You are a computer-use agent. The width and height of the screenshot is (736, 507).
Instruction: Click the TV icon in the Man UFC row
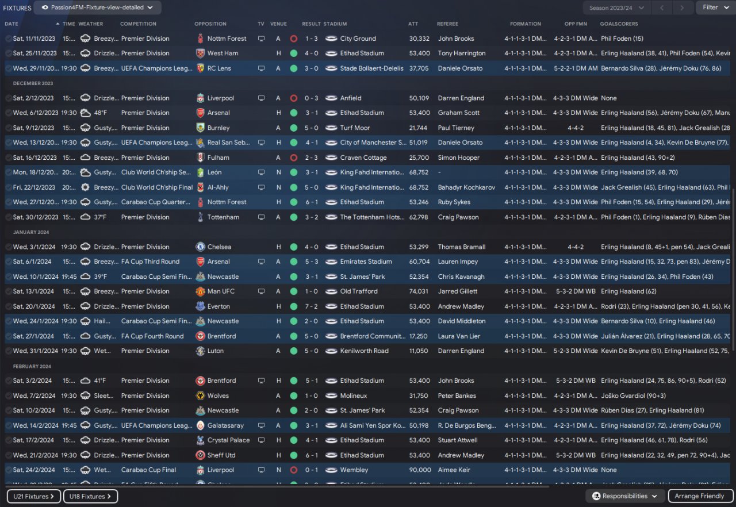coord(262,291)
